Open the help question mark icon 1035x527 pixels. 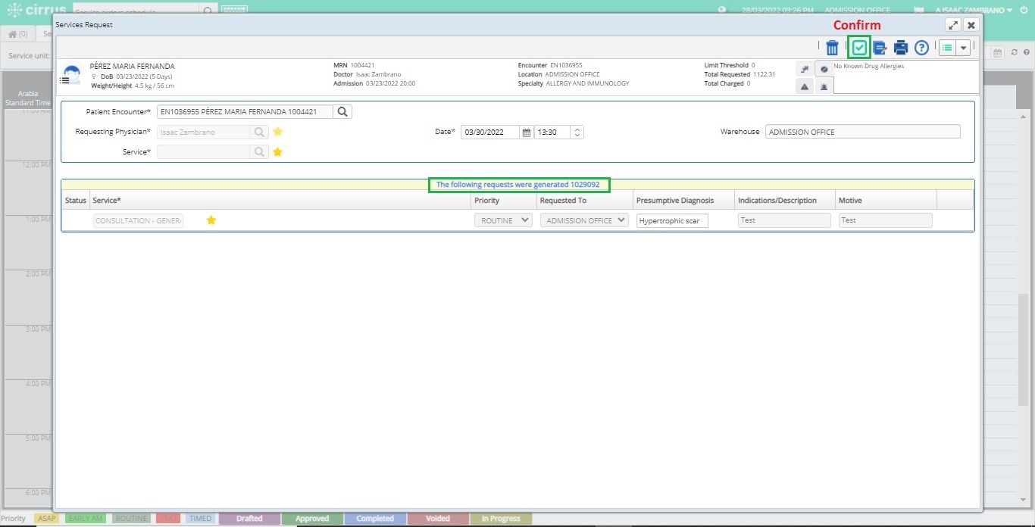921,48
